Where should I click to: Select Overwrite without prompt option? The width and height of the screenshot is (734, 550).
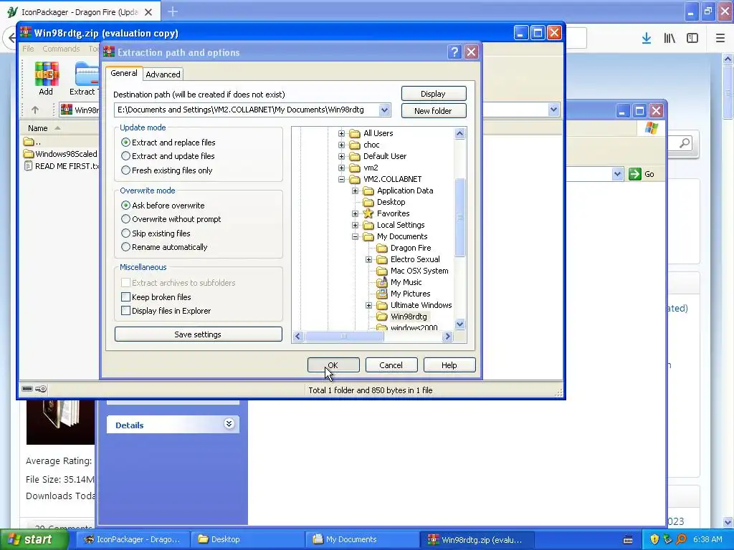(x=171, y=219)
